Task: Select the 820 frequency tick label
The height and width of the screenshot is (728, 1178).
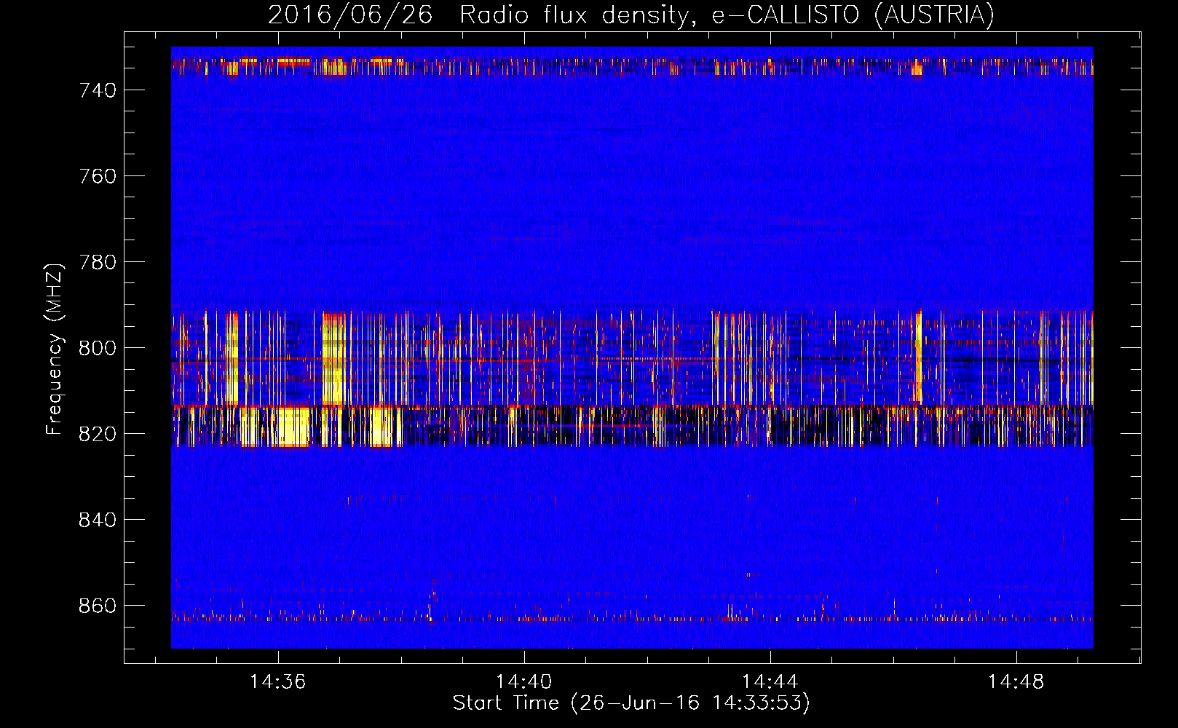Action: point(98,434)
